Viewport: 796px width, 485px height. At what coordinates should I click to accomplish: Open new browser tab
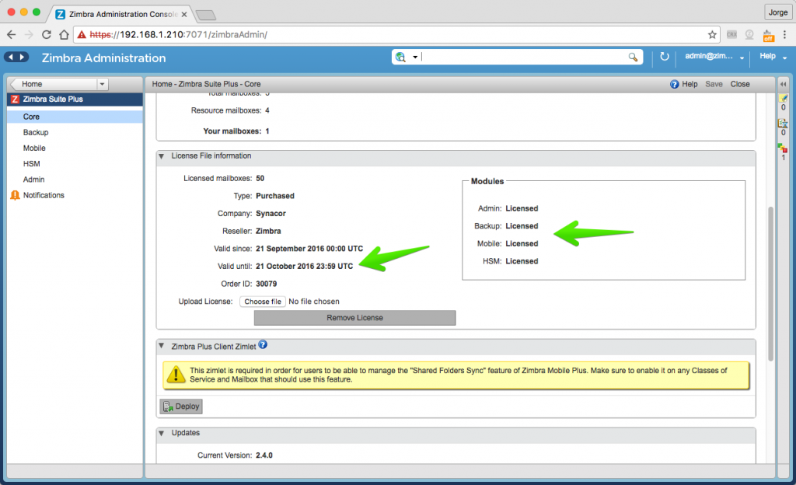205,15
